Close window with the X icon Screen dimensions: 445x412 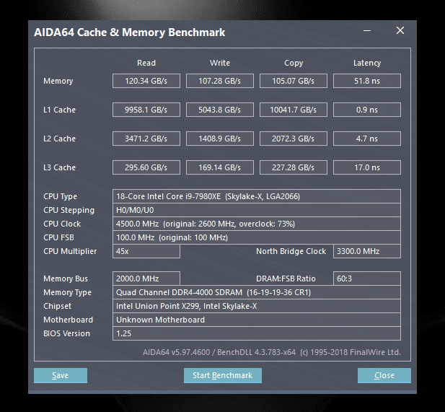click(x=400, y=30)
